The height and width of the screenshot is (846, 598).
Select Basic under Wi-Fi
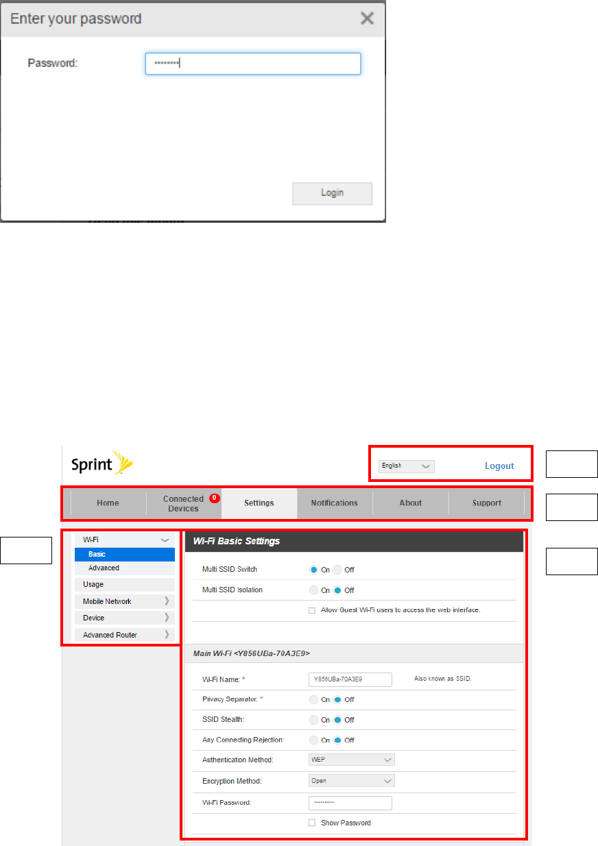[125, 554]
